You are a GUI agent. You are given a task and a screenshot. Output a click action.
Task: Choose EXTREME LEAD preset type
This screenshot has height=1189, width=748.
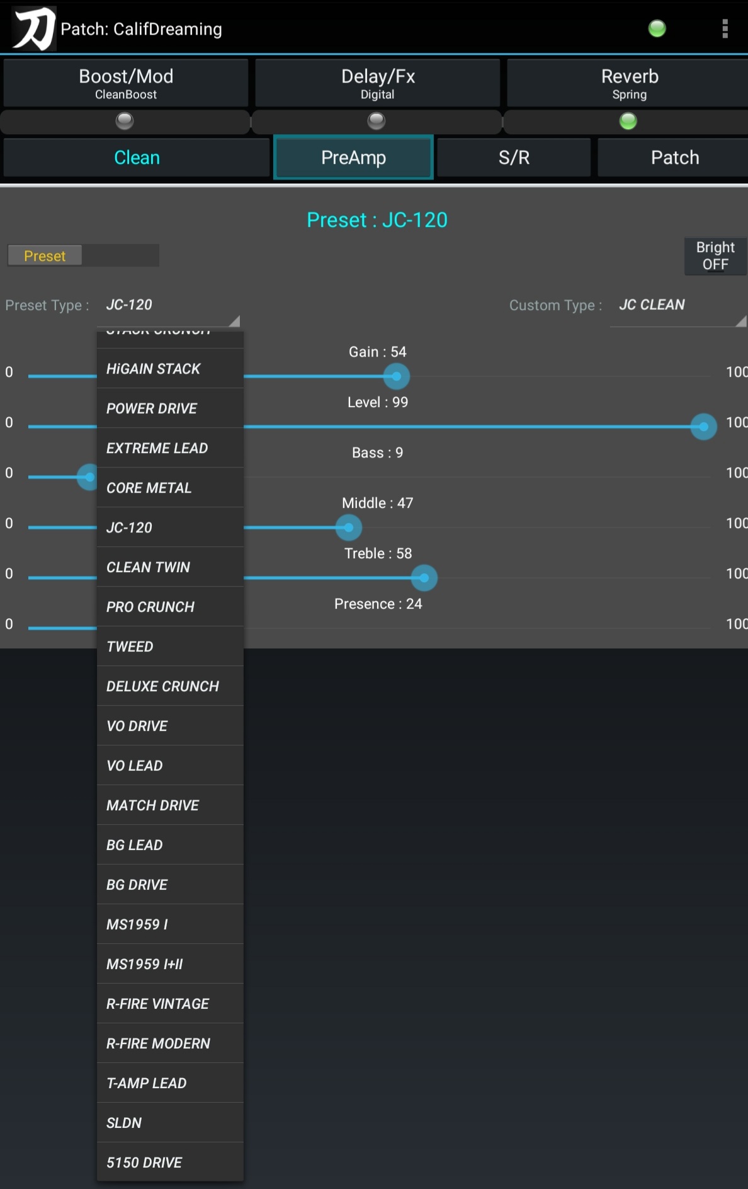(170, 448)
